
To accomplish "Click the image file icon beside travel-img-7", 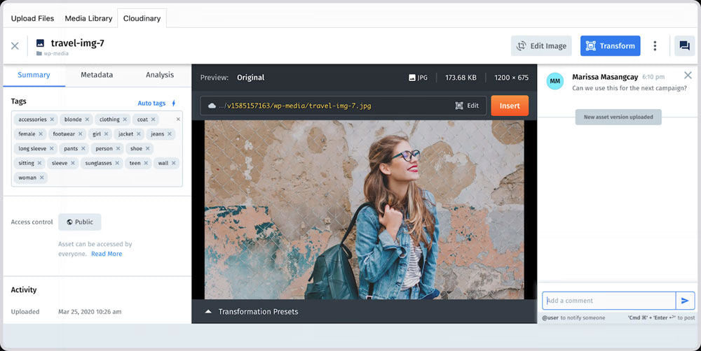I will 40,43.
